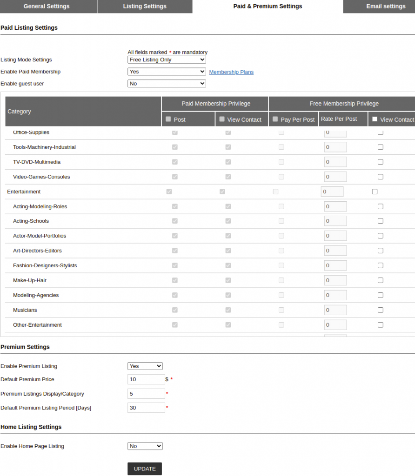Image resolution: width=415 pixels, height=476 pixels.
Task: Check free View Contact for Make-Up-Hair
Action: (x=381, y=280)
